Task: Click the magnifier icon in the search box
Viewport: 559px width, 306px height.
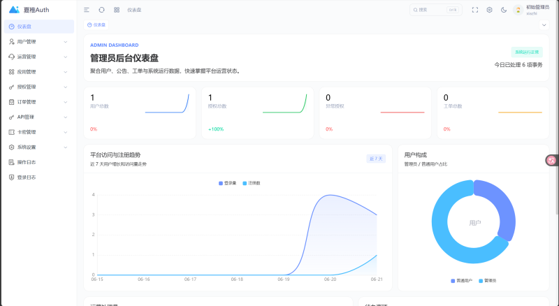Action: 415,10
